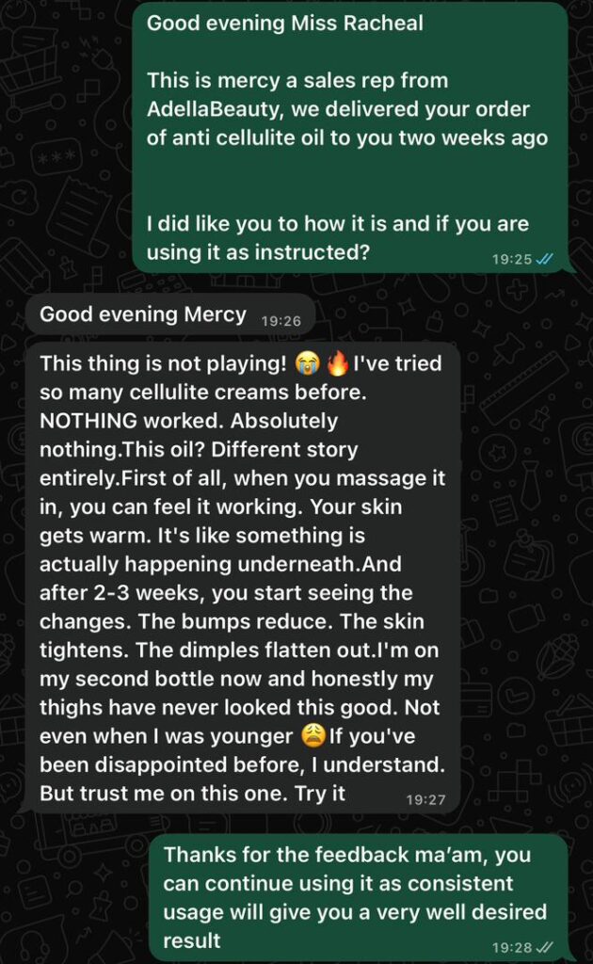This screenshot has height=964, width=593.
Task: Tap the text "This thing is not playing!"
Action: (163, 363)
